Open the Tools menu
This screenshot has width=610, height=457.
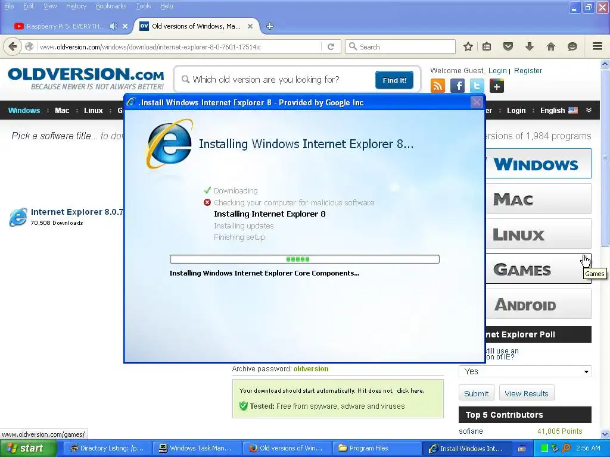(144, 6)
